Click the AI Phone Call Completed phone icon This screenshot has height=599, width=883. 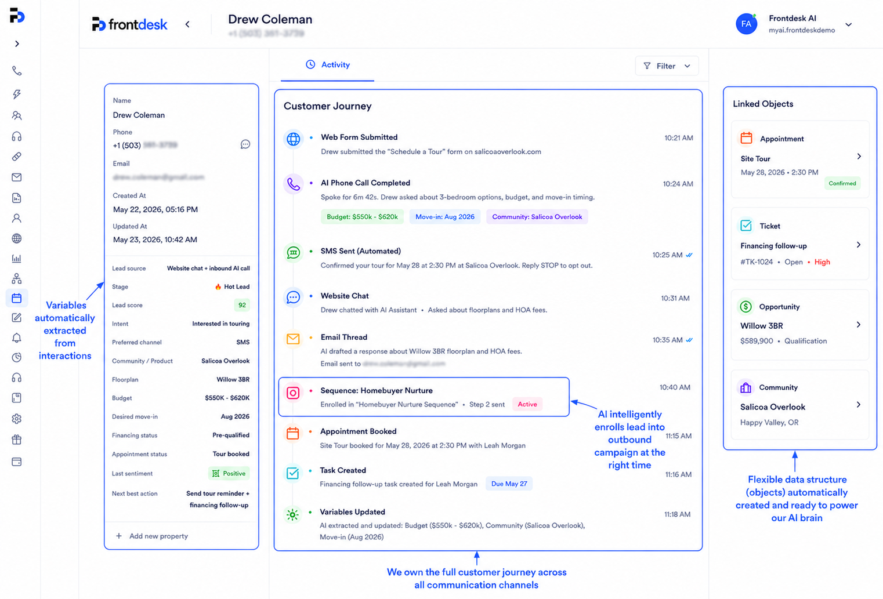[x=294, y=184]
